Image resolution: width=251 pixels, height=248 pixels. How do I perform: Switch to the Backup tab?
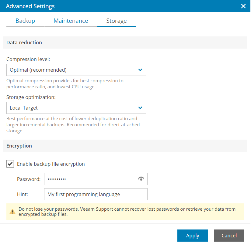(25, 21)
